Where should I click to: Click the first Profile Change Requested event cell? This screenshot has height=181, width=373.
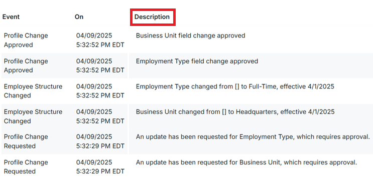point(26,141)
